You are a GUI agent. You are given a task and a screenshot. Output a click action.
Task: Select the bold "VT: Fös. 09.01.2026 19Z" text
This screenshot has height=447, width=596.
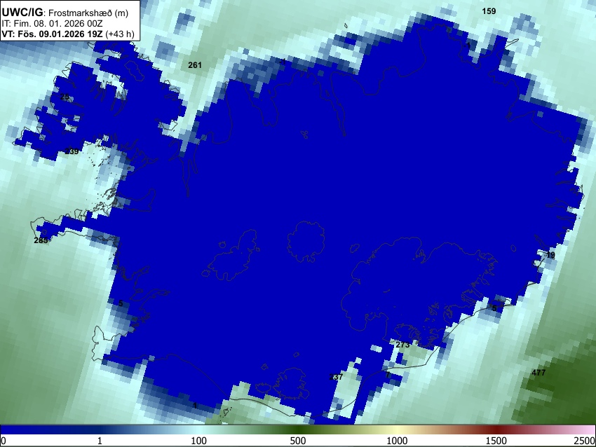pos(52,34)
